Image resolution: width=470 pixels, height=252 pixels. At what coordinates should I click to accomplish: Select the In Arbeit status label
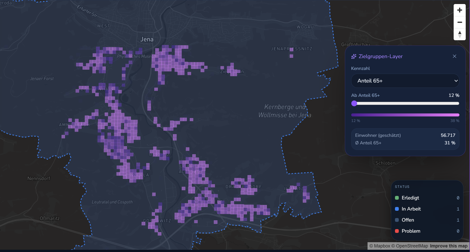pyautogui.click(x=411, y=209)
